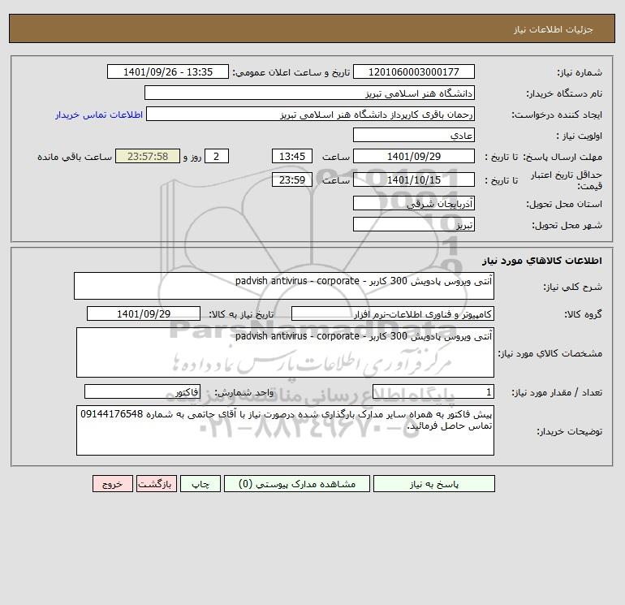This screenshot has width=625, height=605.
Task: Click the request creator field 'رحمان باقری'
Action: [x=310, y=114]
